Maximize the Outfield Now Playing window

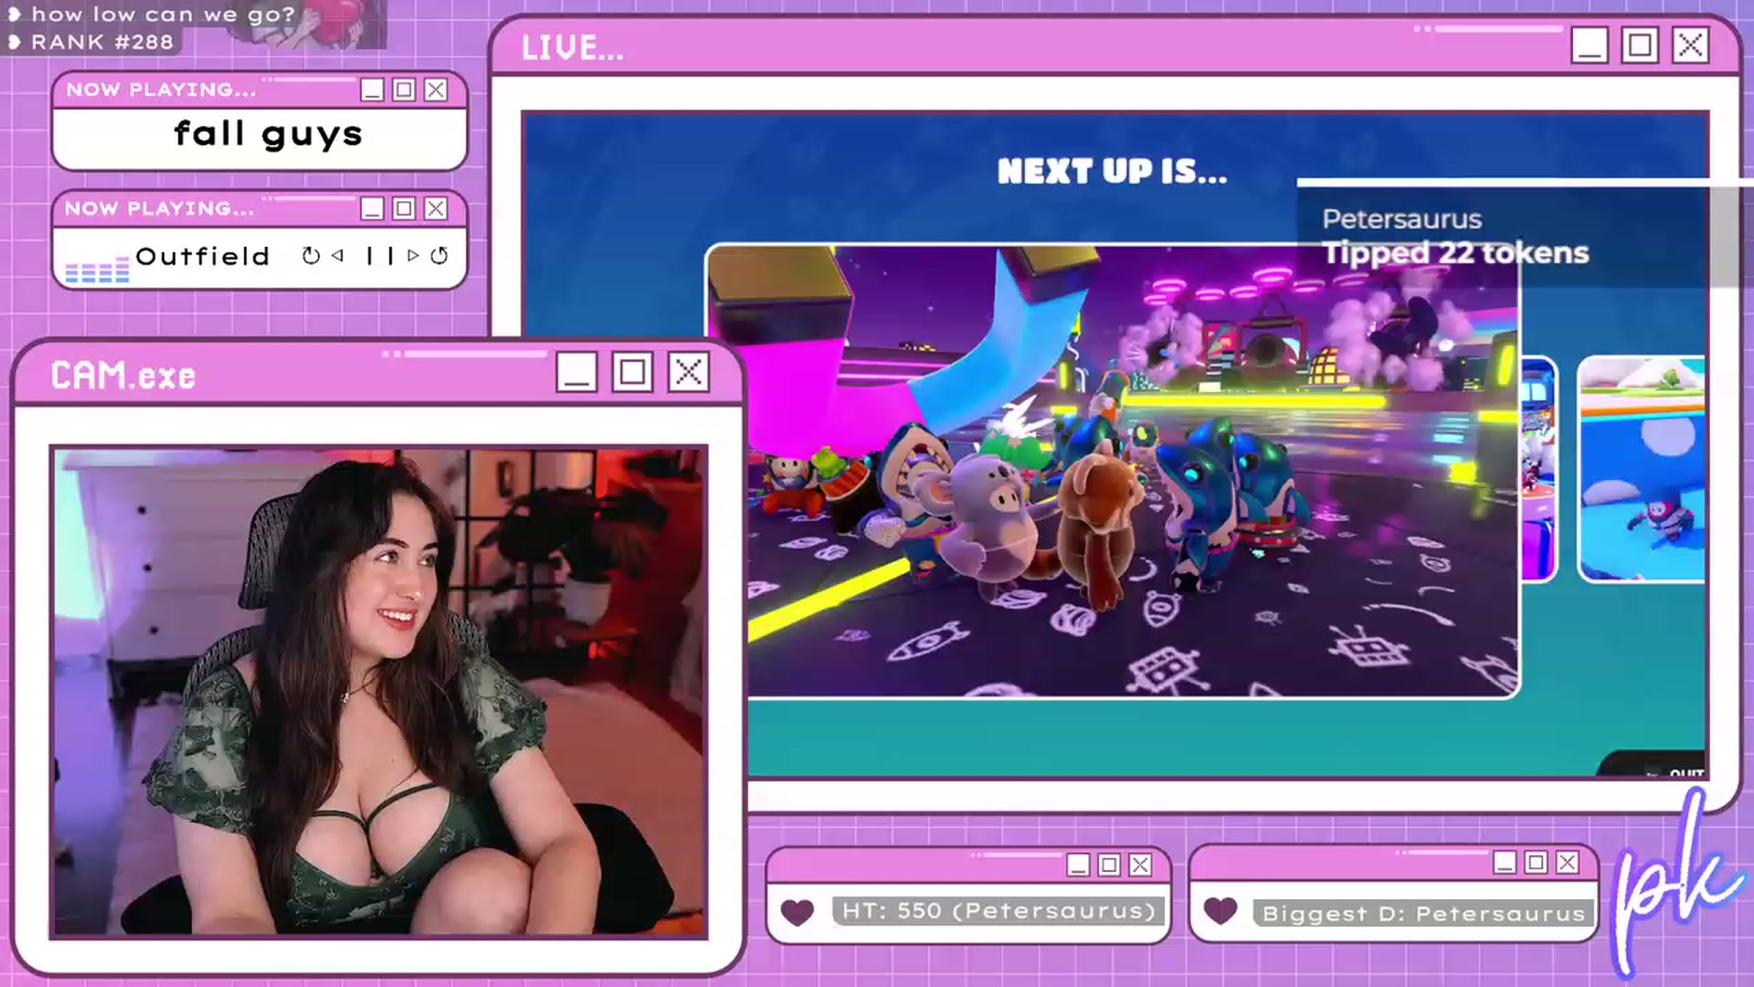[x=404, y=208]
